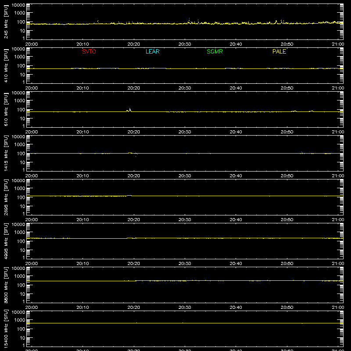Click the 20:50 time label under 410 MHz plot
Viewport: 351px width, 351px height.
[287, 88]
